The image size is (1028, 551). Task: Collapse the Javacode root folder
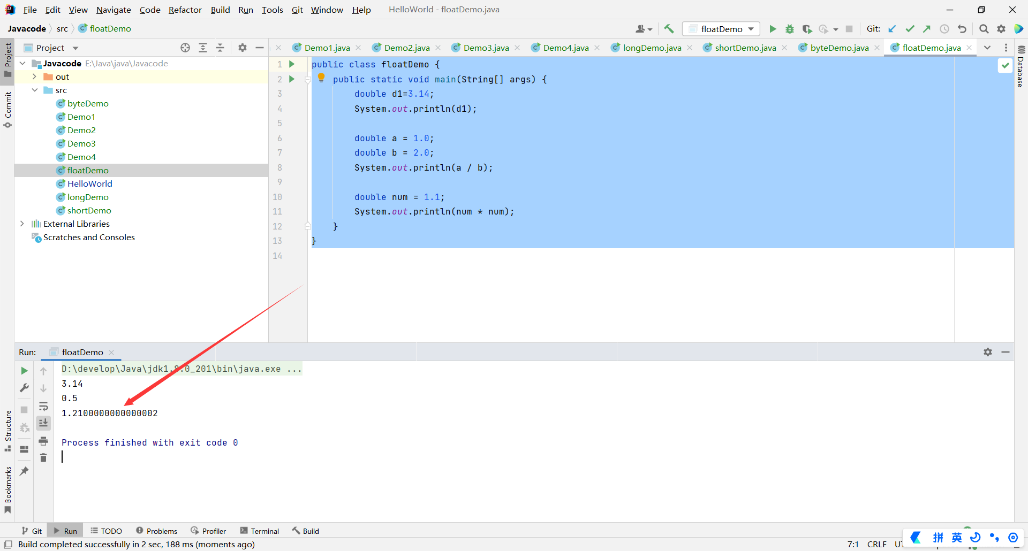(x=22, y=63)
